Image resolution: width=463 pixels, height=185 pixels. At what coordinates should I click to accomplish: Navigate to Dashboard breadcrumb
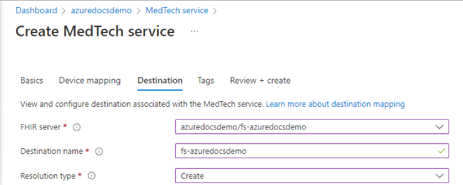(x=36, y=11)
